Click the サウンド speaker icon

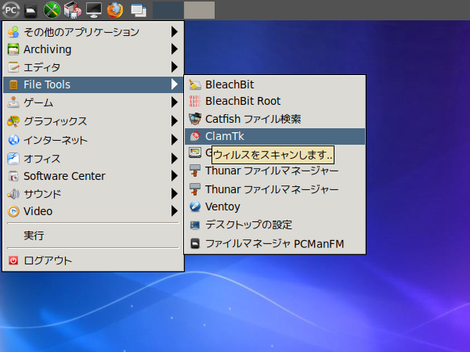[x=13, y=194]
